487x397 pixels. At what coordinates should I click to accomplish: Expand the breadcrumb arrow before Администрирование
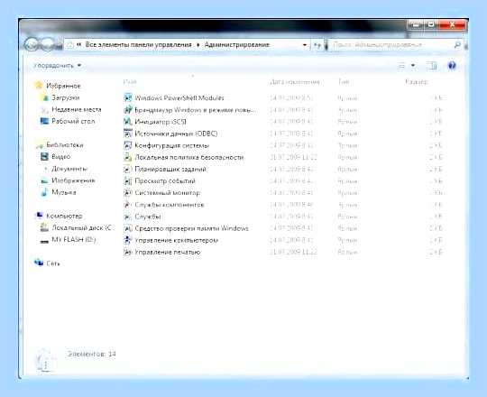(198, 45)
